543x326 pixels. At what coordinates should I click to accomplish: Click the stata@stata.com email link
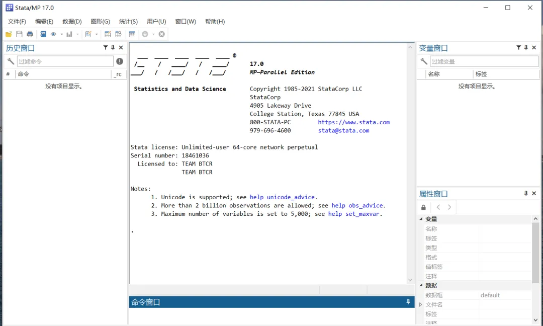(344, 130)
